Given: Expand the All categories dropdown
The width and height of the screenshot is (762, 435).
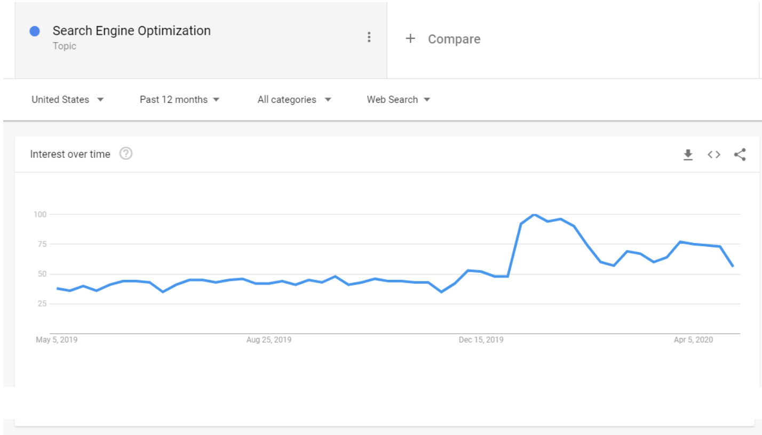Looking at the screenshot, I should pos(295,100).
